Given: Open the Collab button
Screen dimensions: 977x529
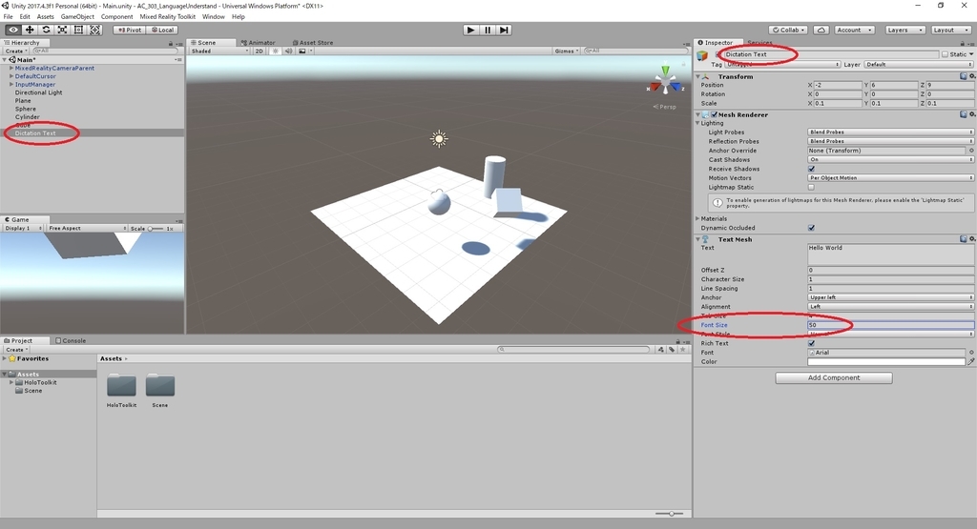Looking at the screenshot, I should [788, 30].
